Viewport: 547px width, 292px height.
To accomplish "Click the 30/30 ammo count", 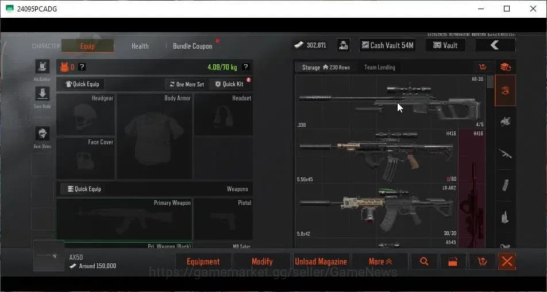I will point(450,233).
